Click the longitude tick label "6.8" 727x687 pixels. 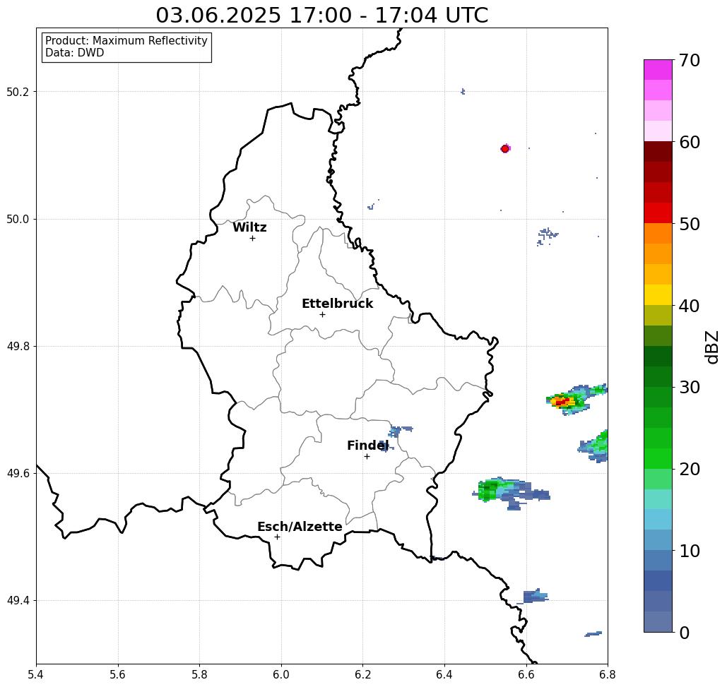(608, 674)
